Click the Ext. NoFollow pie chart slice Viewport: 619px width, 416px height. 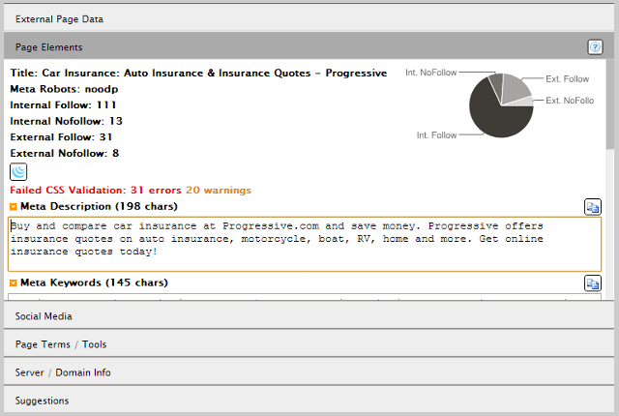(x=524, y=101)
